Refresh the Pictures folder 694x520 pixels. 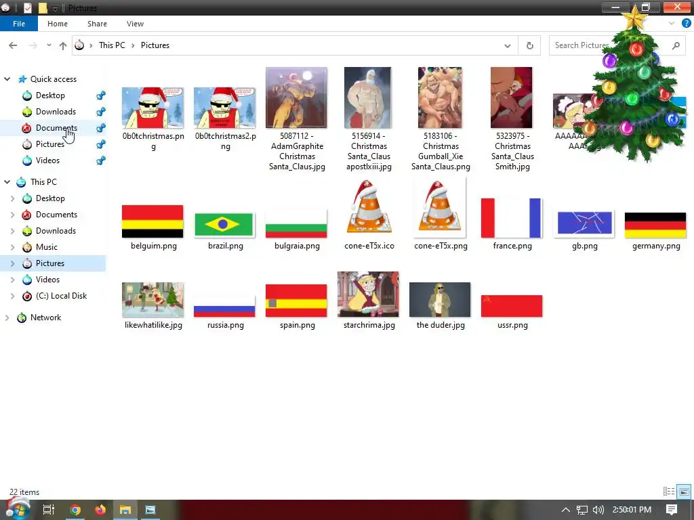529,45
